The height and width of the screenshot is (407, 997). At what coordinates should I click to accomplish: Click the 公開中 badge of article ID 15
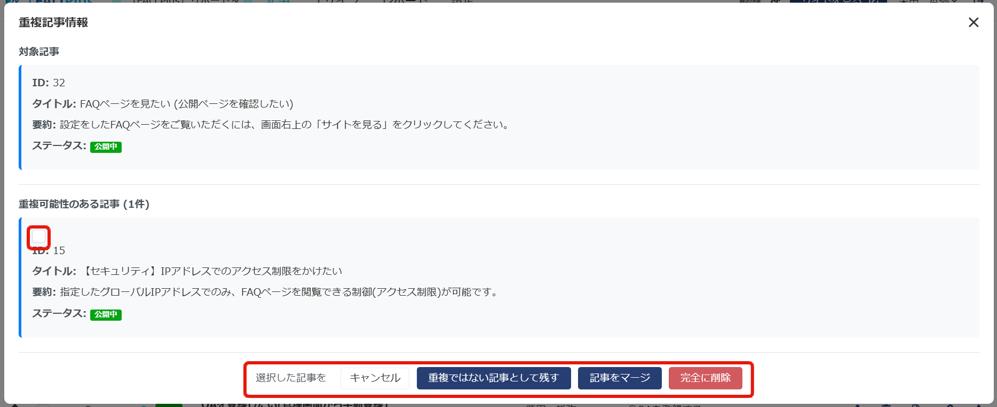point(106,315)
